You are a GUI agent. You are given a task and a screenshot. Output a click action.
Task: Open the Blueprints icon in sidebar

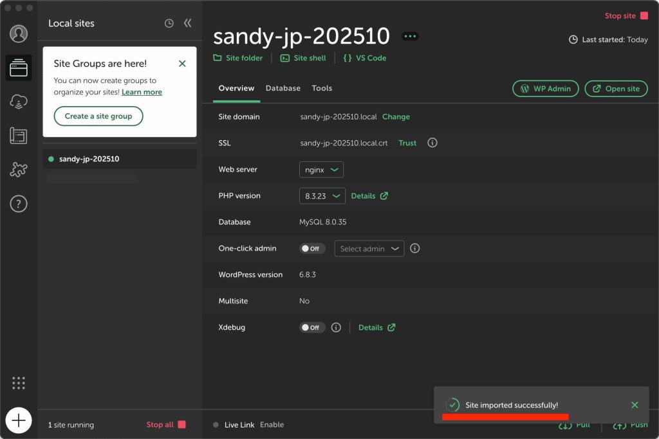click(x=19, y=136)
